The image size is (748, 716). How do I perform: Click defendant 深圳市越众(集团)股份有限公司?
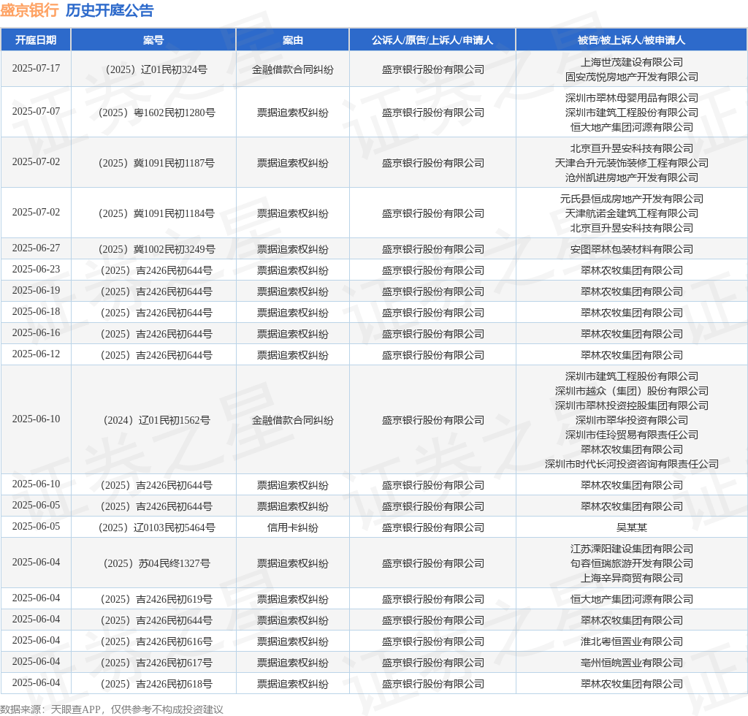(632, 391)
